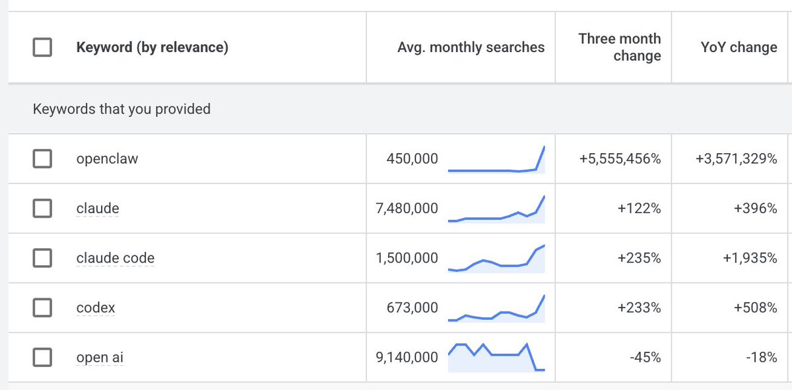Image resolution: width=792 pixels, height=390 pixels.
Task: View openclaw search trend sparkline
Action: [496, 158]
